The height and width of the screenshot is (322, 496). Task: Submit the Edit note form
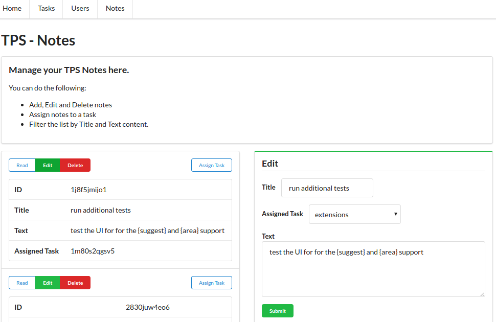click(278, 311)
